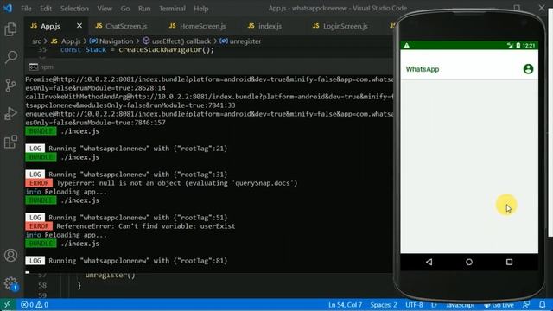
Task: Open errors and warnings count in status bar
Action: tap(35, 305)
